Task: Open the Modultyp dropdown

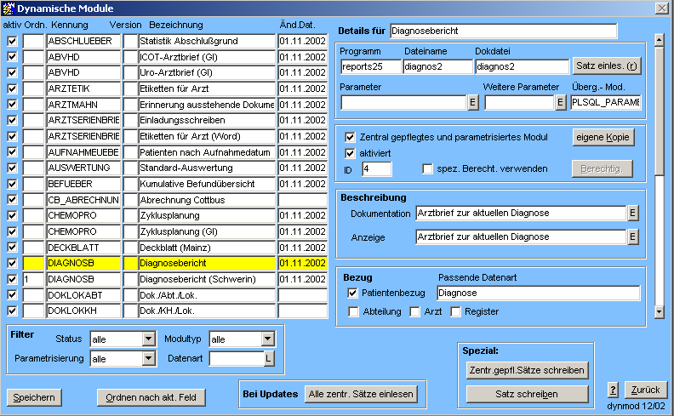Action: (268, 339)
